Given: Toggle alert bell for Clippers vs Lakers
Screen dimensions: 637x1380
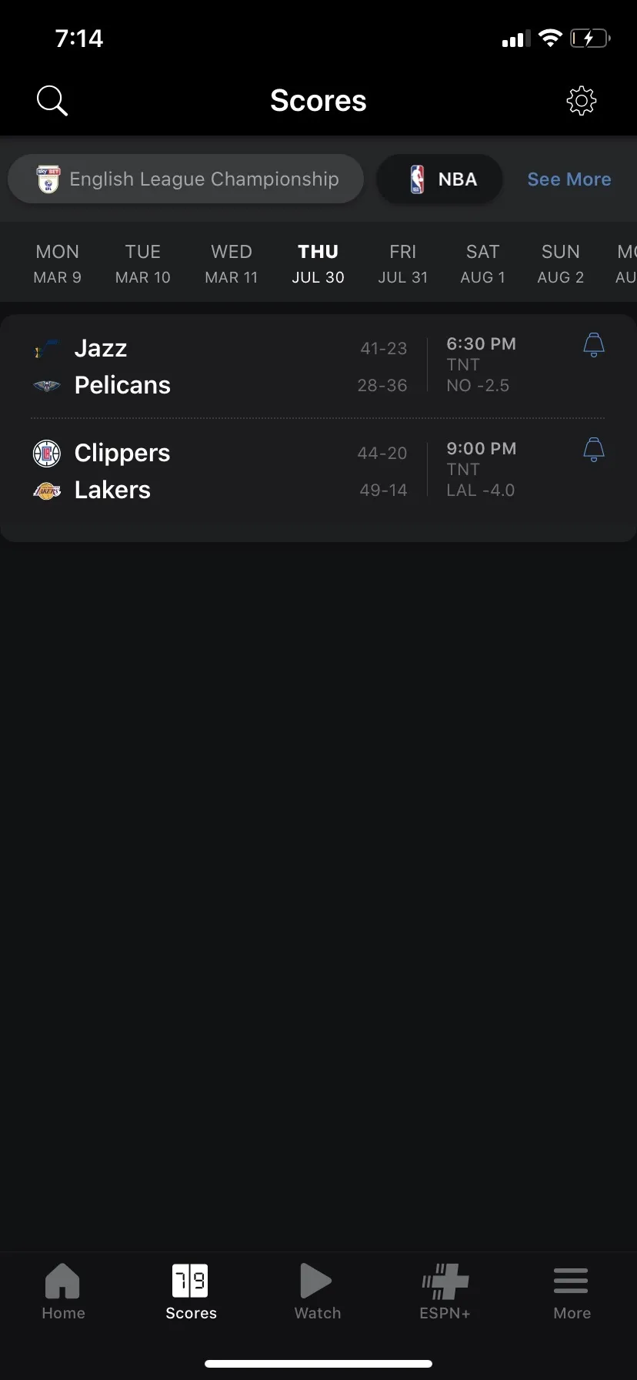Looking at the screenshot, I should tap(594, 450).
